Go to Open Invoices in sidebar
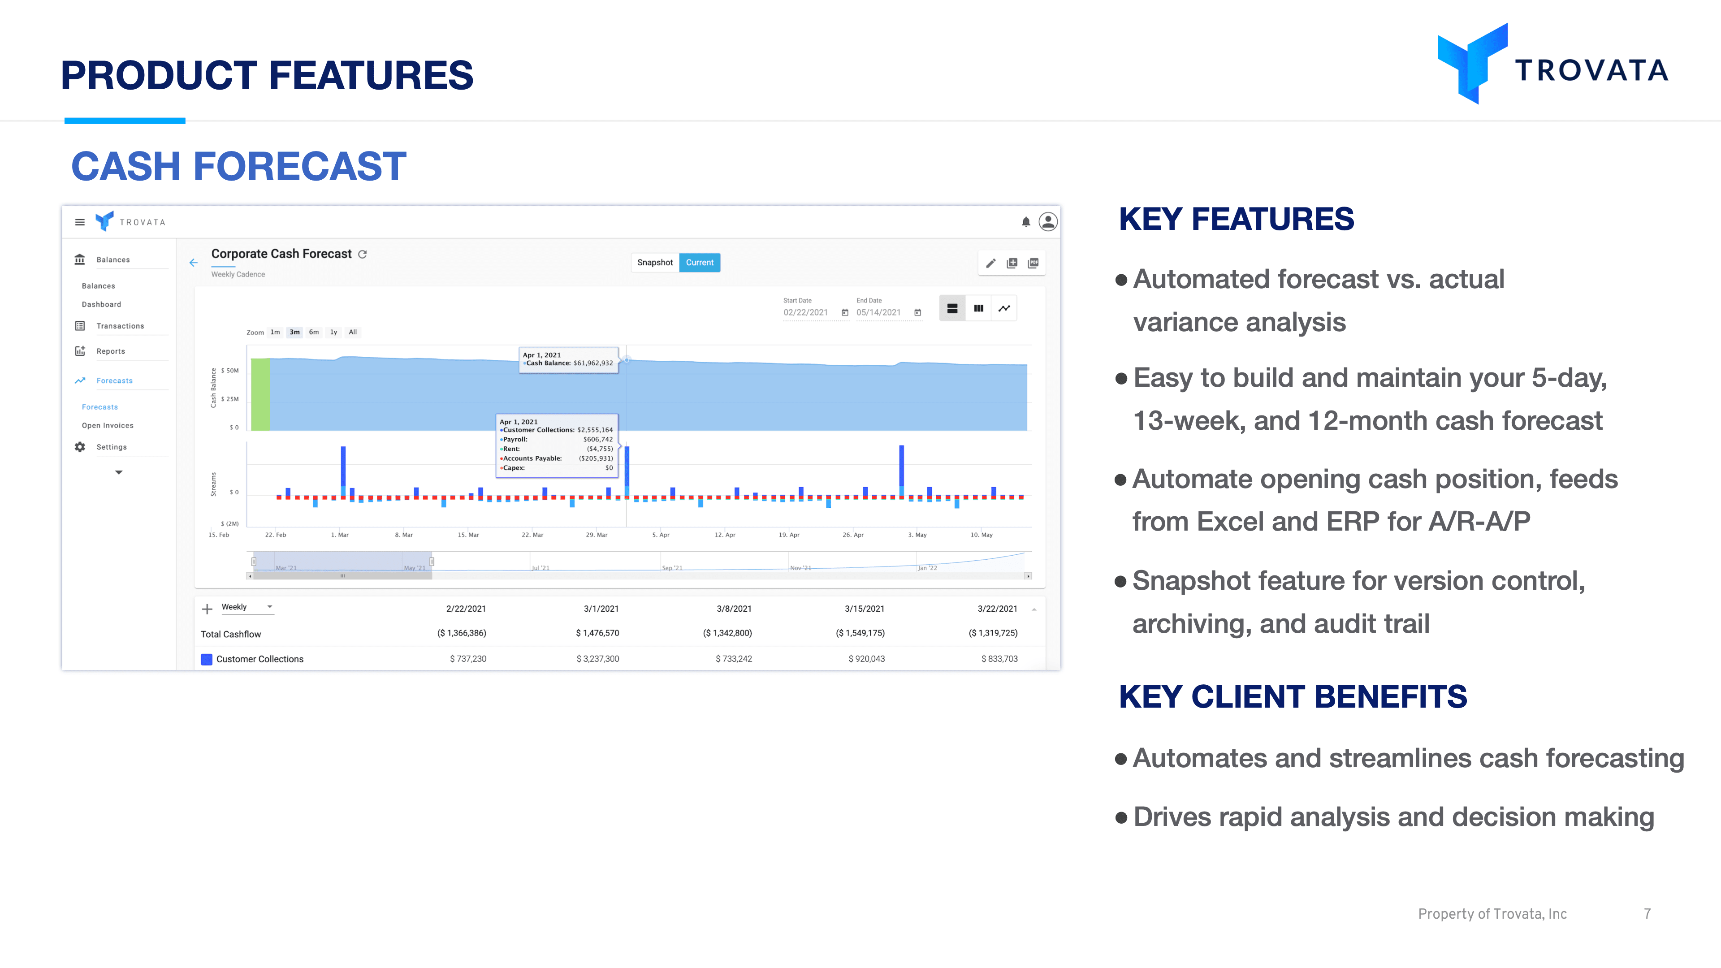Viewport: 1721px width, 968px height. pyautogui.click(x=107, y=426)
